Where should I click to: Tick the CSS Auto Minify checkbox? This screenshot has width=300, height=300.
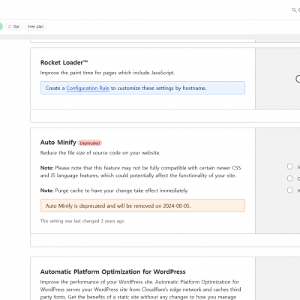pos(289,178)
